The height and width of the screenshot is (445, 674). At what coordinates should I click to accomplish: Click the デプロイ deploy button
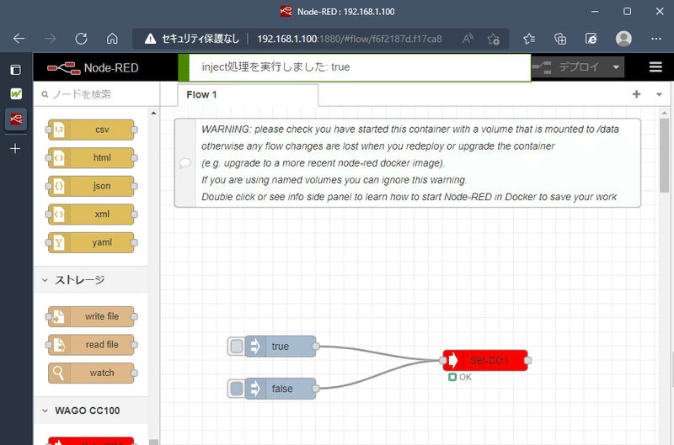tap(570, 67)
